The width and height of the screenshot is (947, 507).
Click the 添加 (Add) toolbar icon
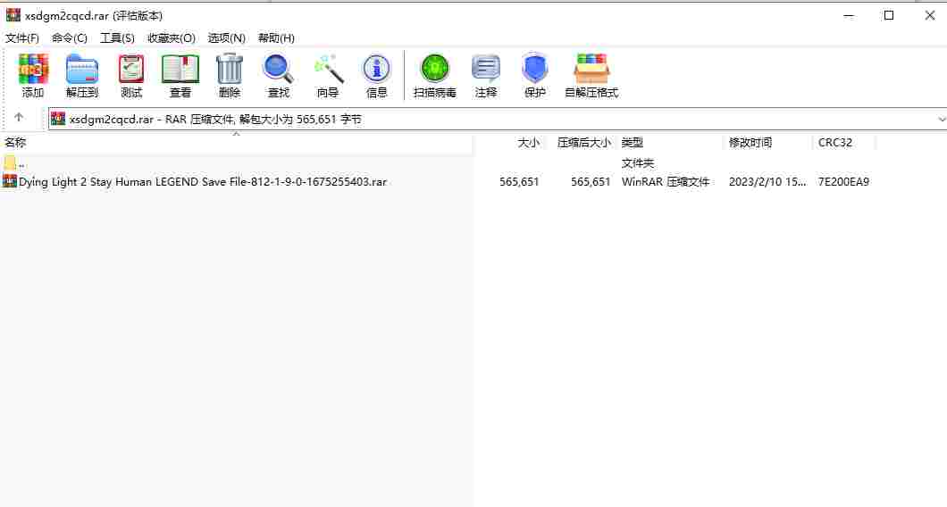[33, 76]
